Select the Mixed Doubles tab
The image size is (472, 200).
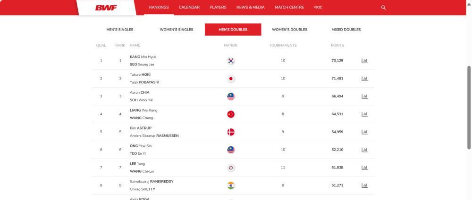pyautogui.click(x=346, y=30)
